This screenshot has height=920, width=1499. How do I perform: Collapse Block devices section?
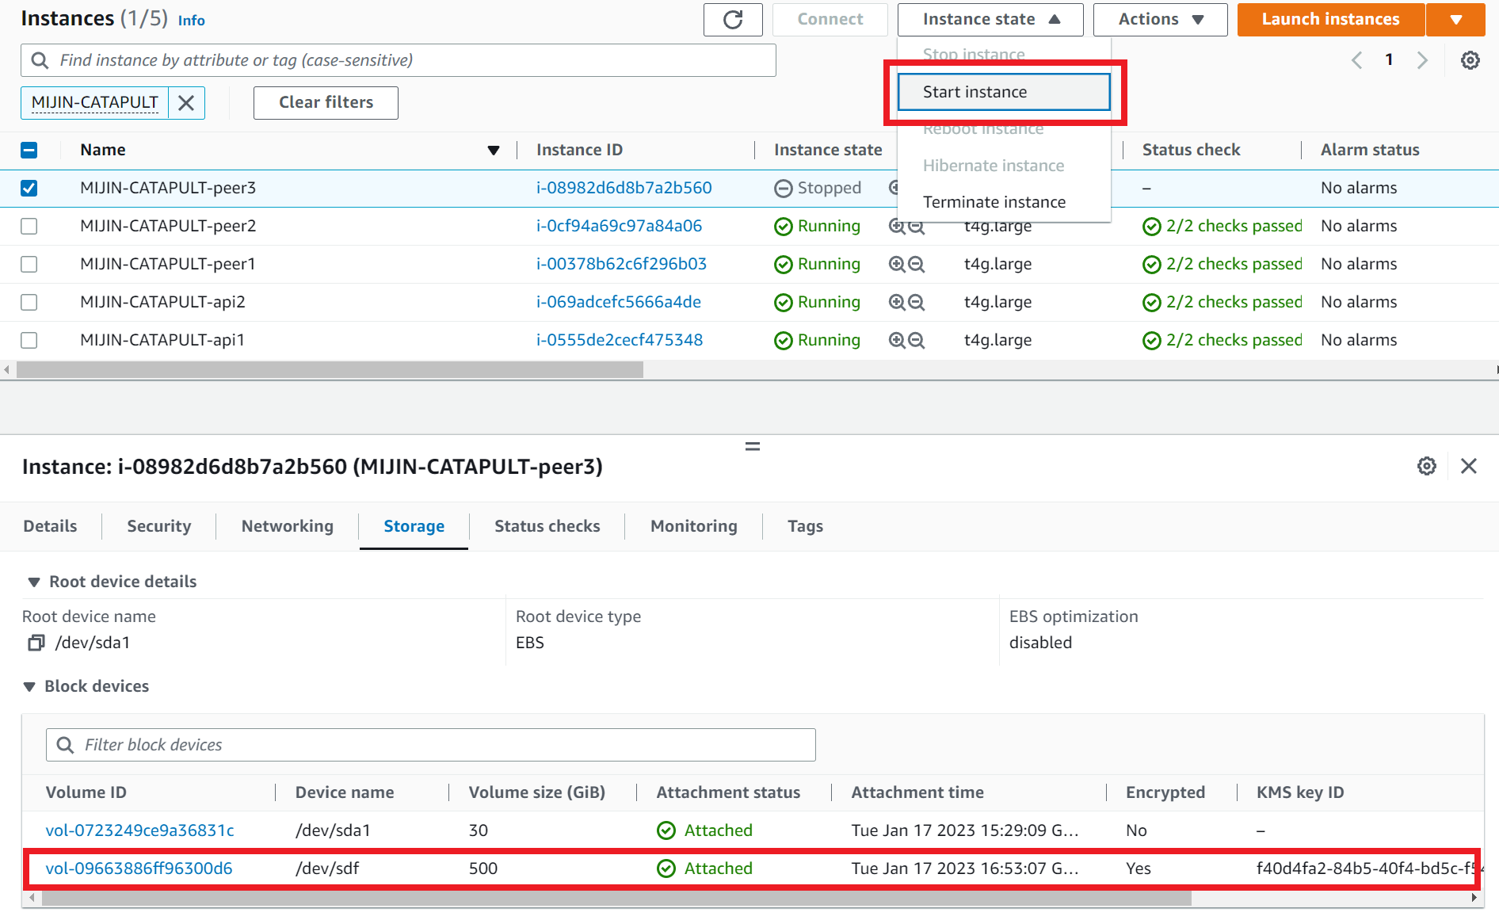(29, 687)
